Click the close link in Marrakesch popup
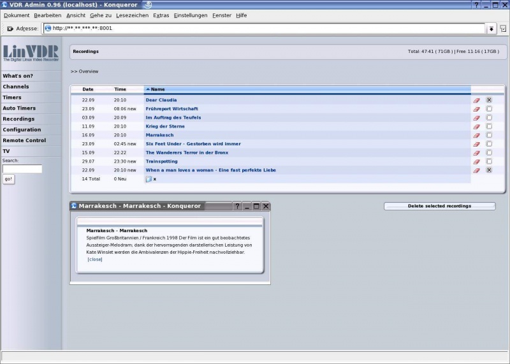This screenshot has width=510, height=364. 95,259
